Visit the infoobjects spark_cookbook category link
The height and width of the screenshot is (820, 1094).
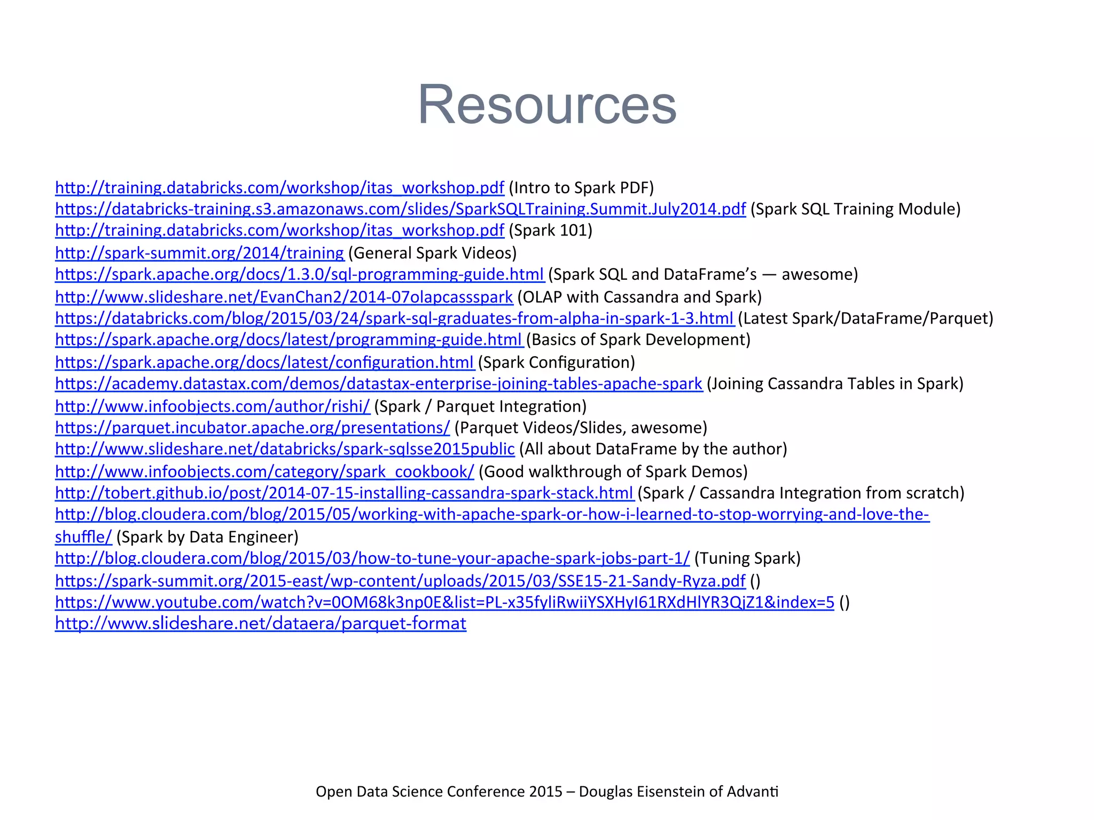264,472
